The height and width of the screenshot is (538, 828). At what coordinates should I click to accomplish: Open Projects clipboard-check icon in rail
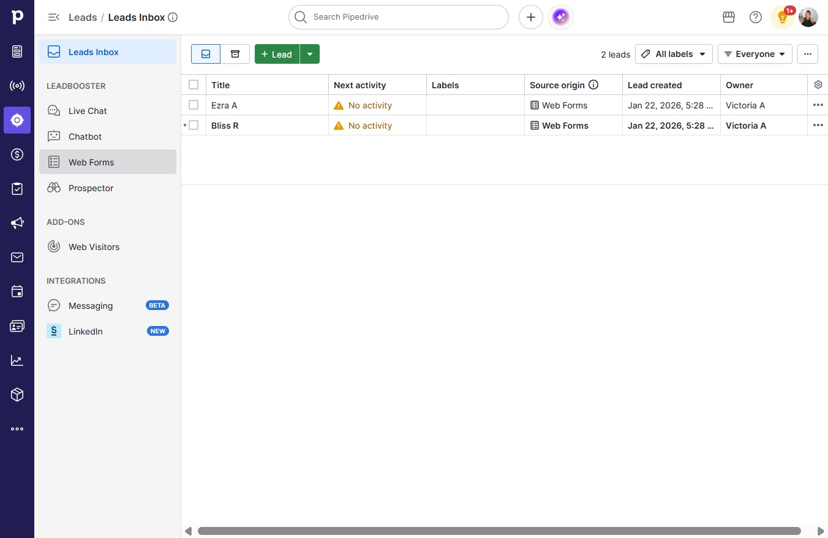[x=17, y=189]
